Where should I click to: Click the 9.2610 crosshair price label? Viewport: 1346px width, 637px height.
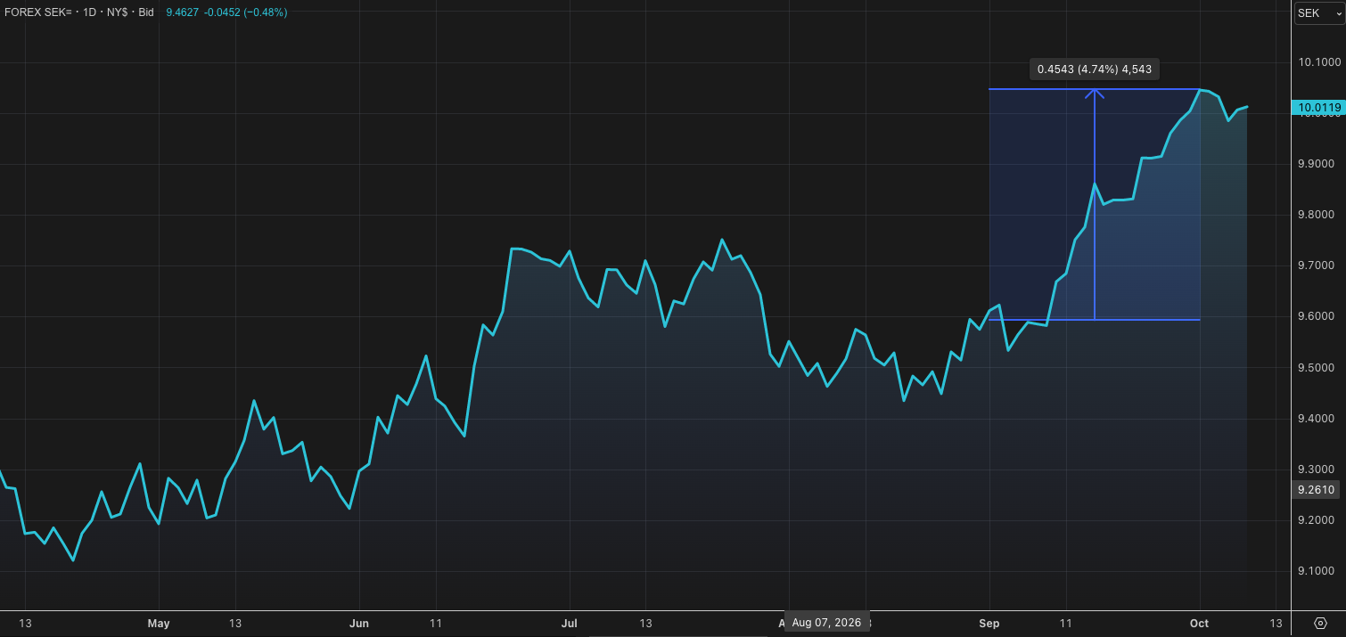[1317, 489]
